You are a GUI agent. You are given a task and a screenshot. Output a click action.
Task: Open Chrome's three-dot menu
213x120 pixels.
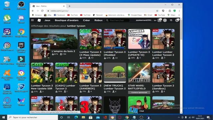coord(179,11)
